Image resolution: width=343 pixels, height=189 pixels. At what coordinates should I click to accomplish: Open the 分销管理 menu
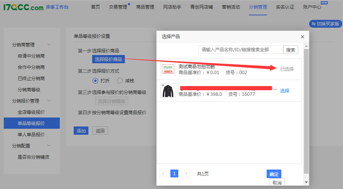click(258, 7)
